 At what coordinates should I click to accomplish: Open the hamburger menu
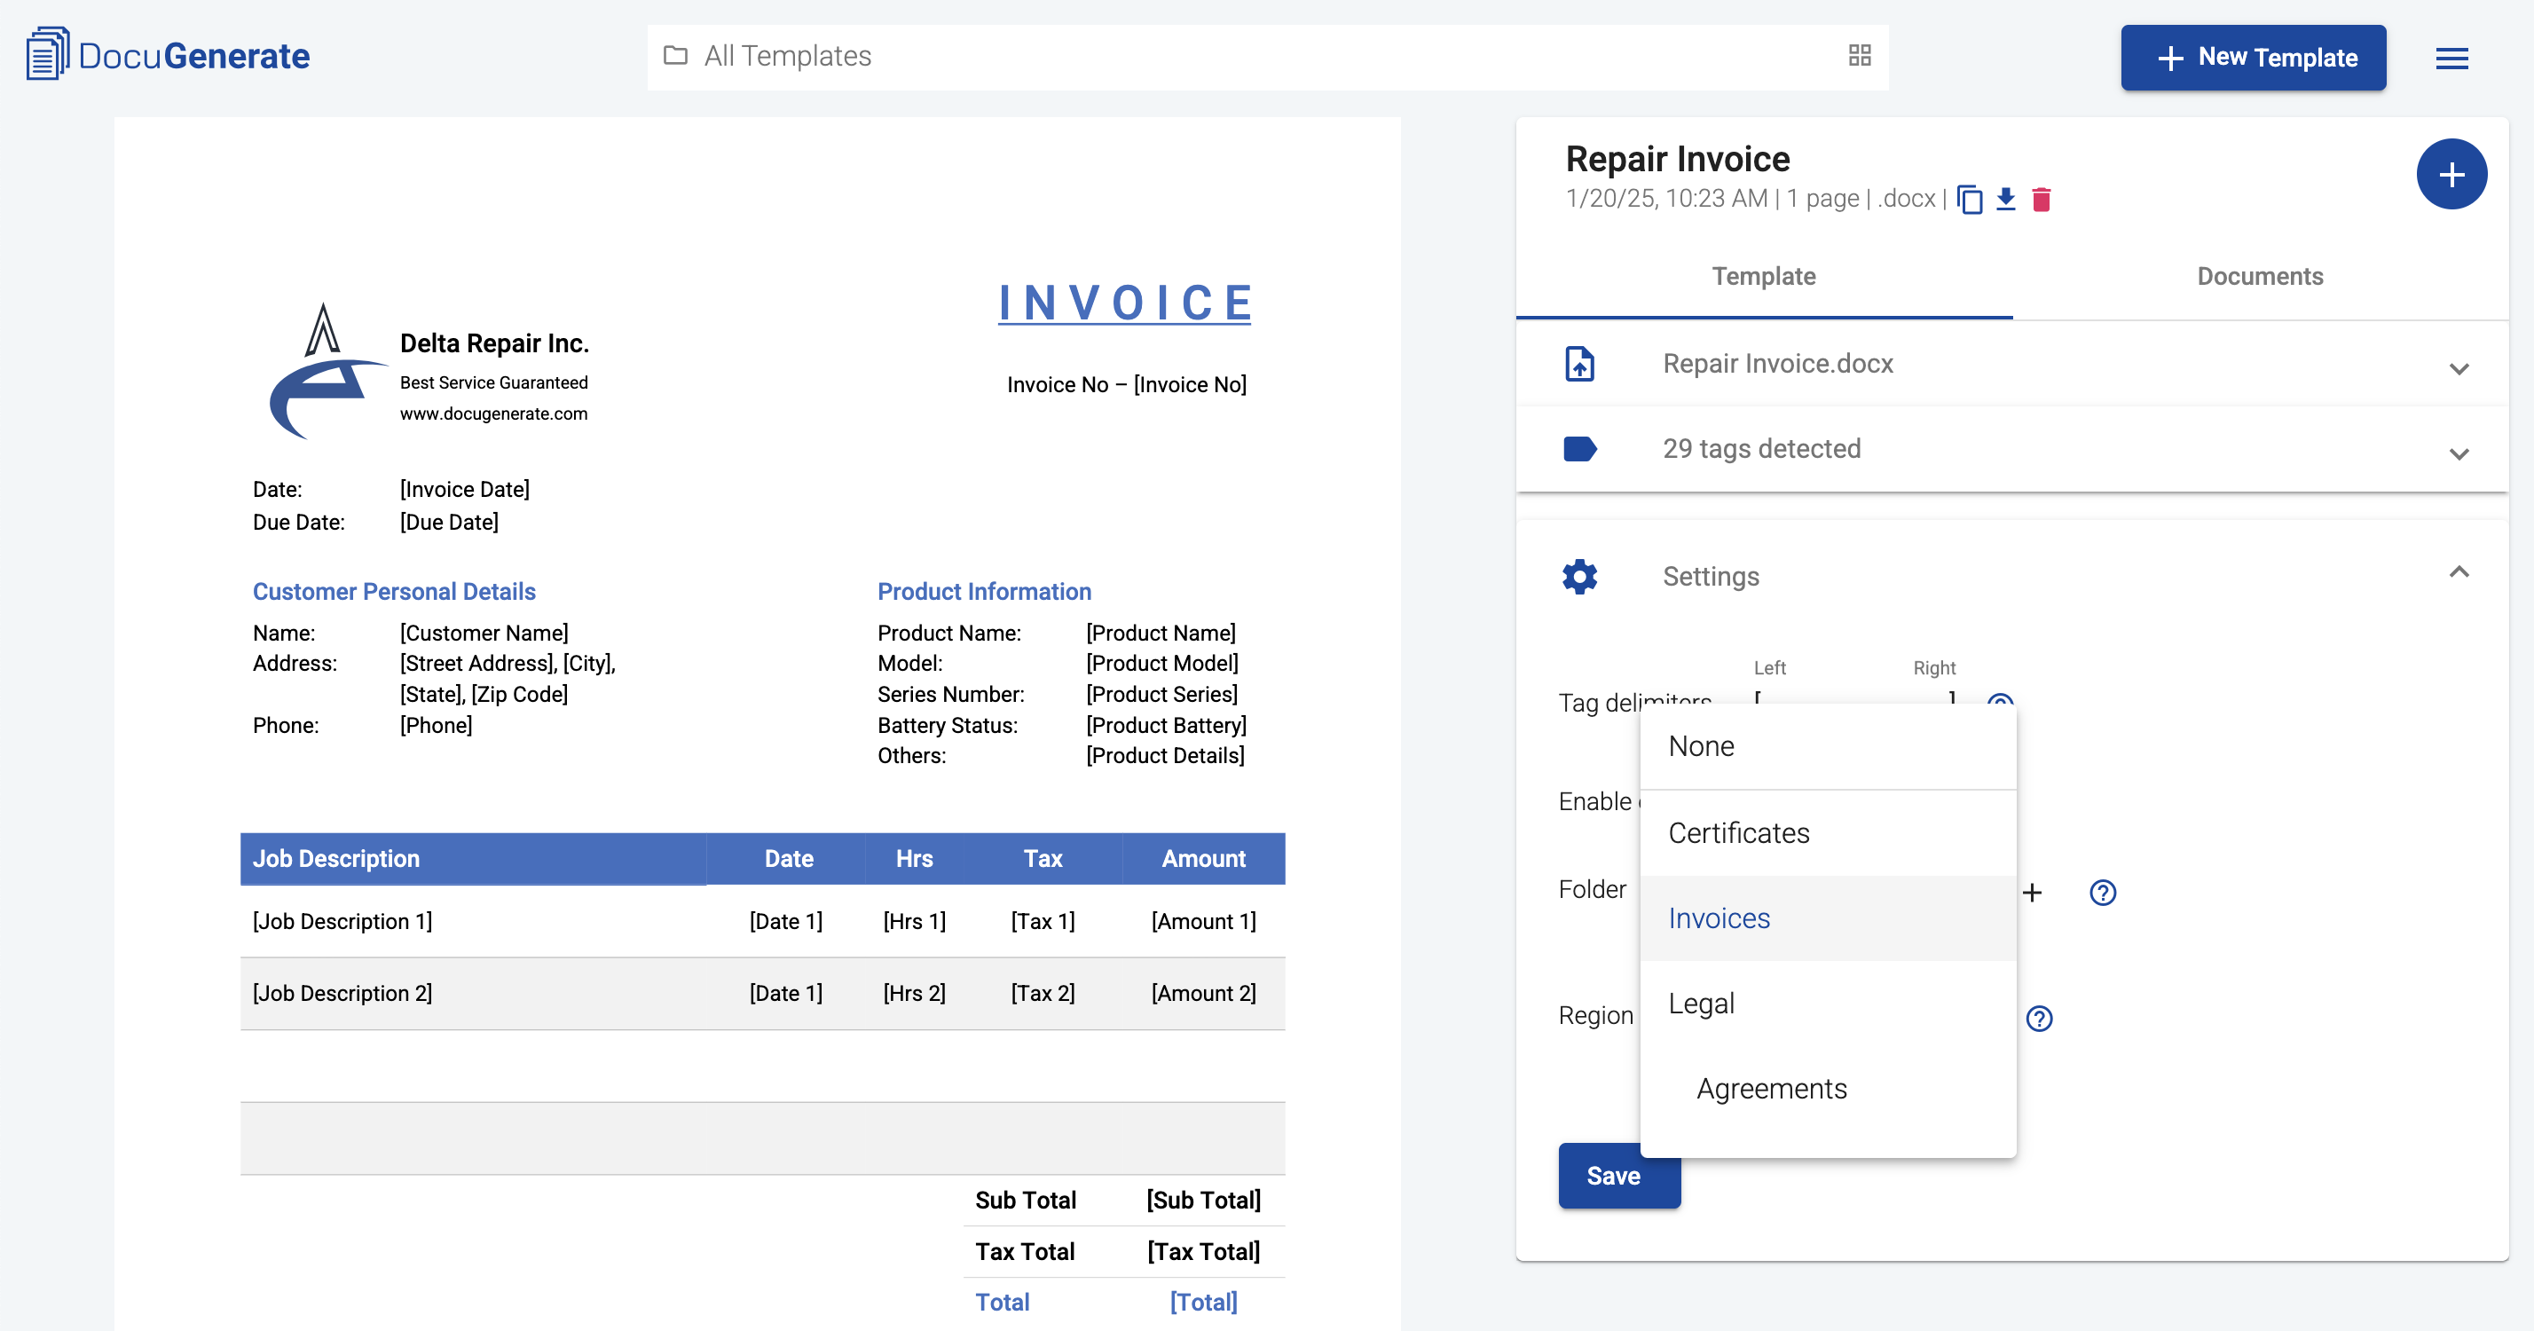pyautogui.click(x=2451, y=58)
